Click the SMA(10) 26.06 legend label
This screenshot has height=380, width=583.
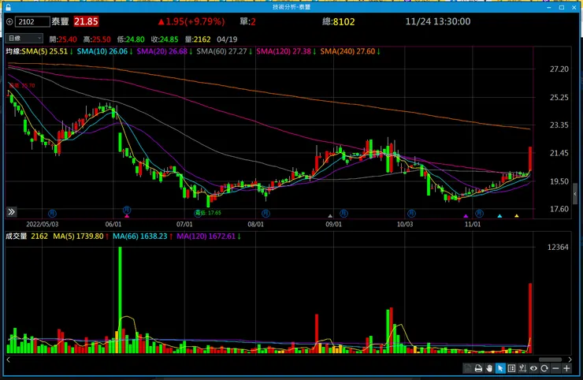point(102,51)
